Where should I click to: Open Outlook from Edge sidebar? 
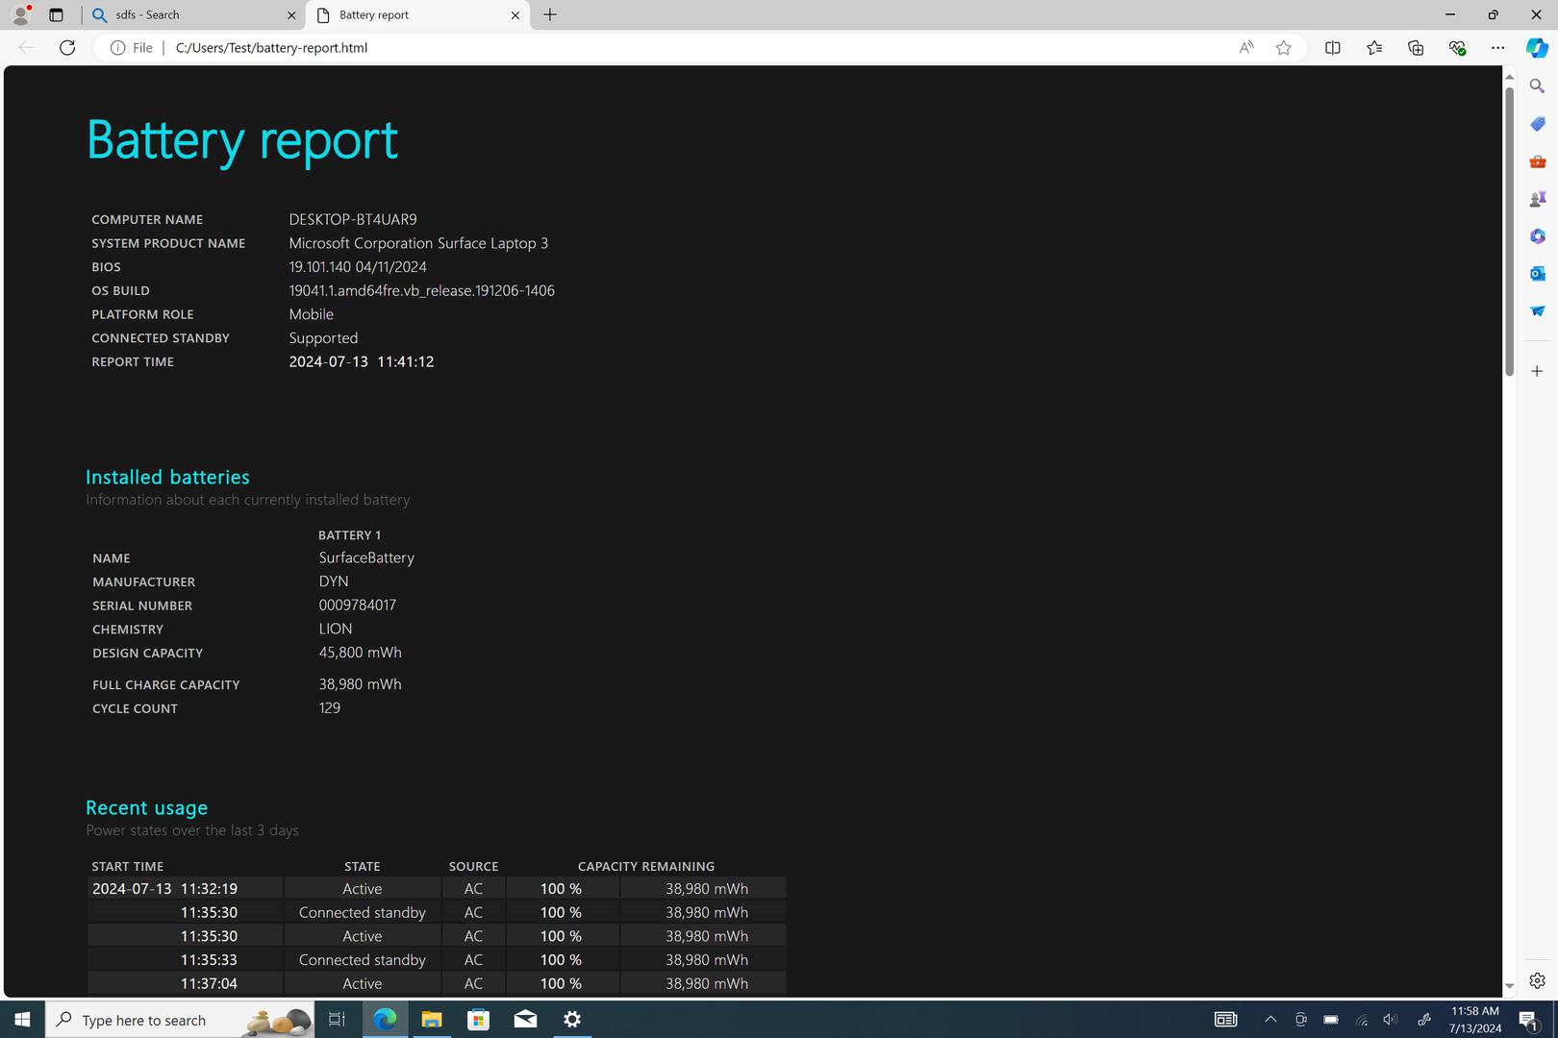click(1537, 274)
